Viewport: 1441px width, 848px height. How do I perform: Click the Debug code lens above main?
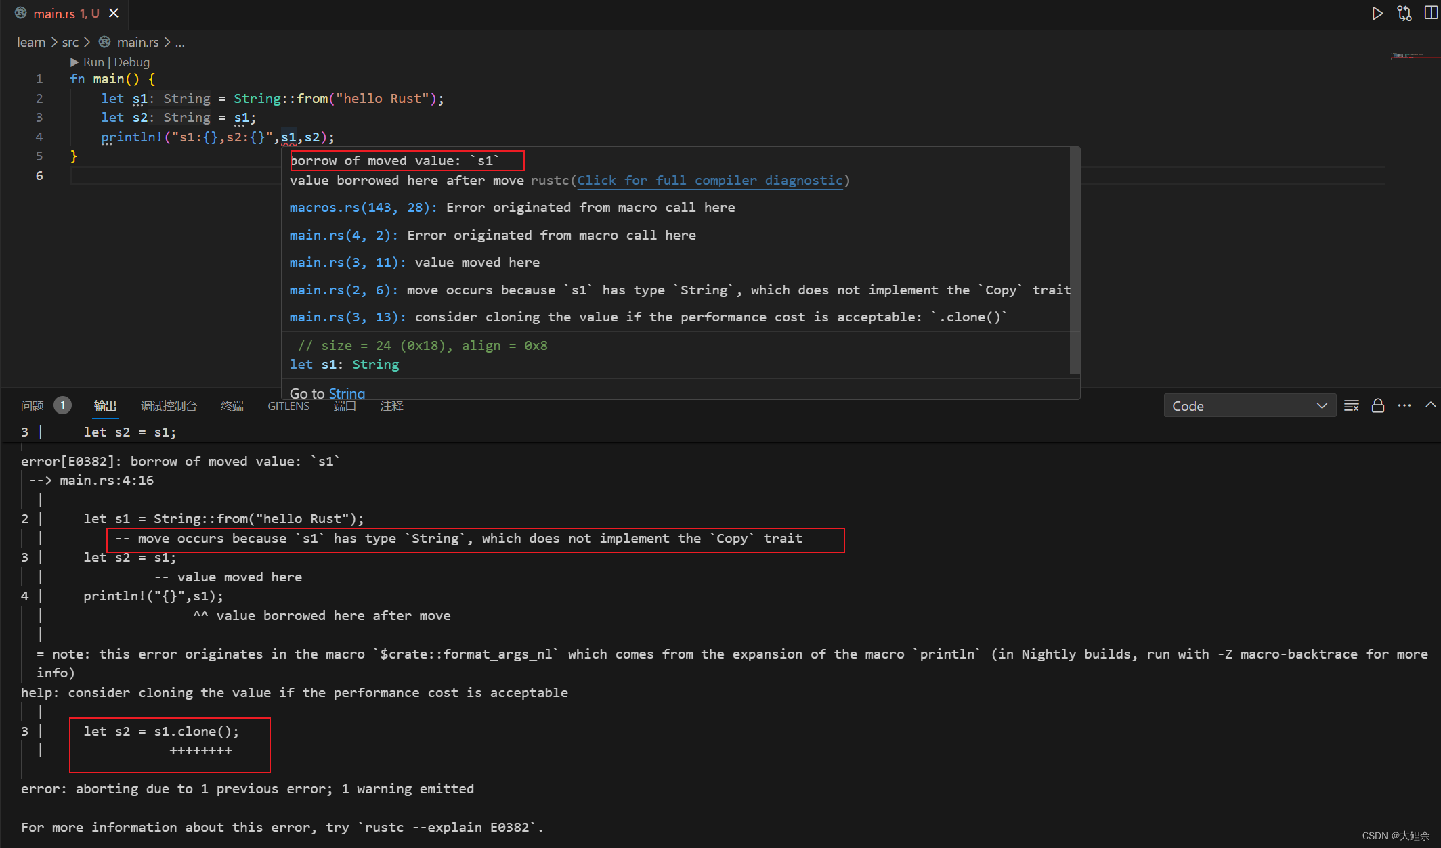[132, 62]
